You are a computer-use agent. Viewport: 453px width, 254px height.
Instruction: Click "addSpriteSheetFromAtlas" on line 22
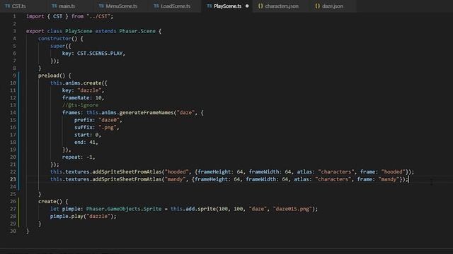pyautogui.click(x=127, y=172)
